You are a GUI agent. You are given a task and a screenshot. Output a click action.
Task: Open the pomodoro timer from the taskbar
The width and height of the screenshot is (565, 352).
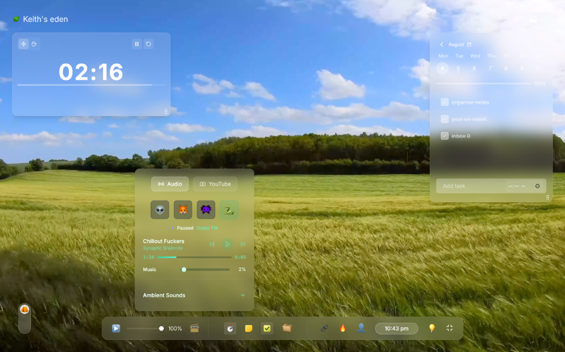(230, 328)
